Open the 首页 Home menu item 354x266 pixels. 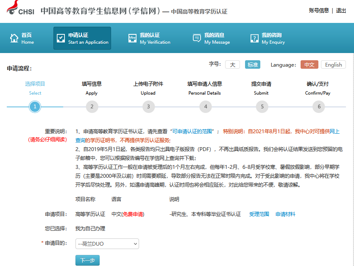(22, 38)
